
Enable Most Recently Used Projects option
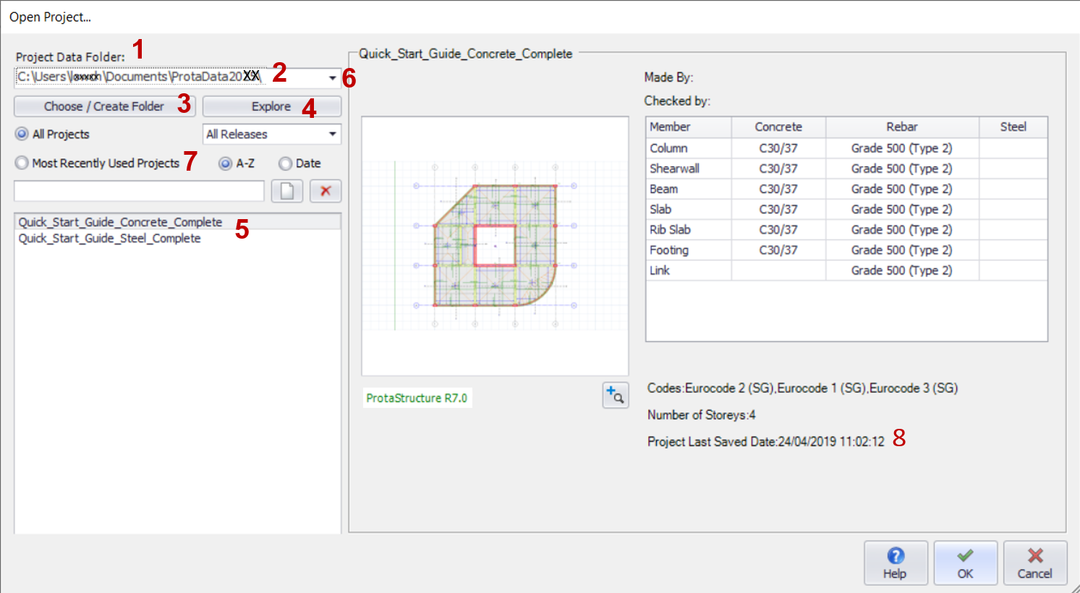22,163
